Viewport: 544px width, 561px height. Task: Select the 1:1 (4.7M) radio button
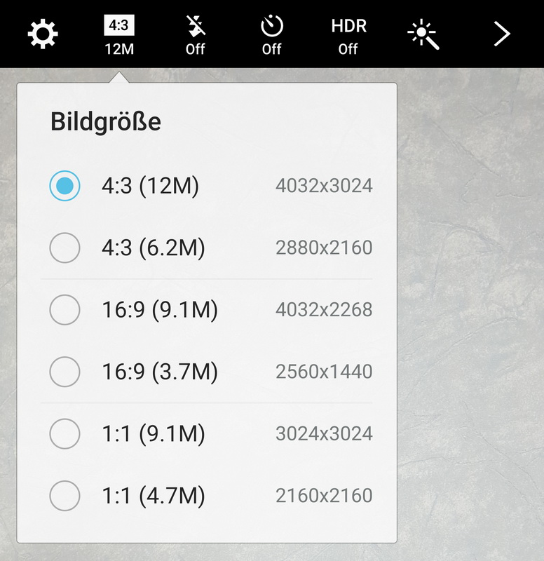64,496
